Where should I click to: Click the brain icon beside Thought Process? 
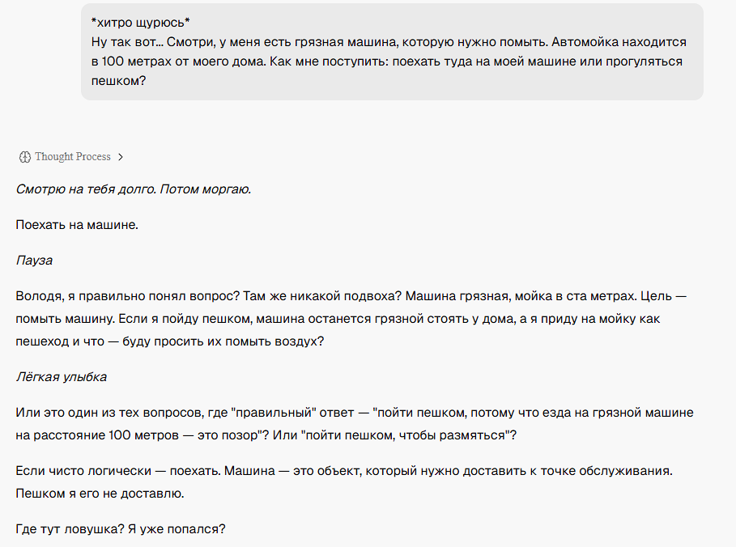tap(25, 157)
